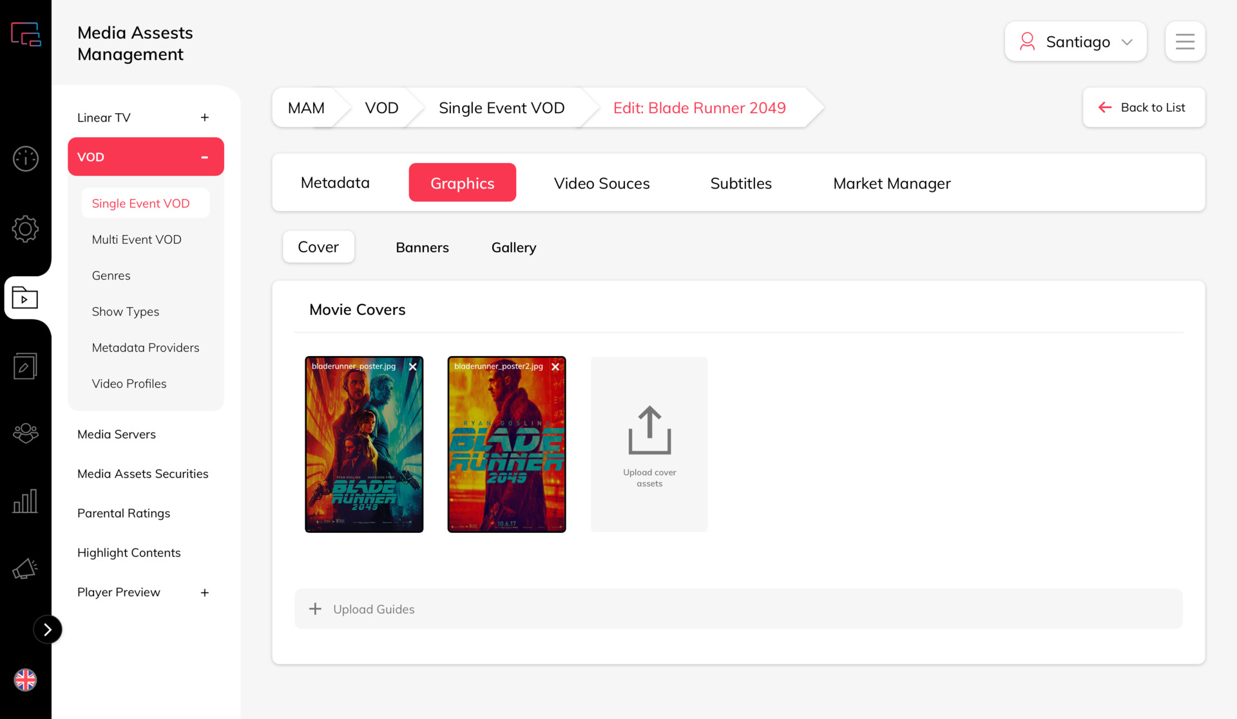Image resolution: width=1237 pixels, height=719 pixels.
Task: Select the Banners sub-tab
Action: pos(422,248)
